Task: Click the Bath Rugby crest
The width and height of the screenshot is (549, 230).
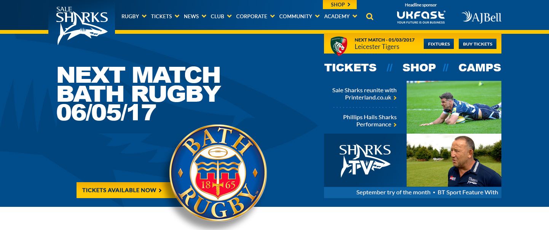Action: coord(218,173)
